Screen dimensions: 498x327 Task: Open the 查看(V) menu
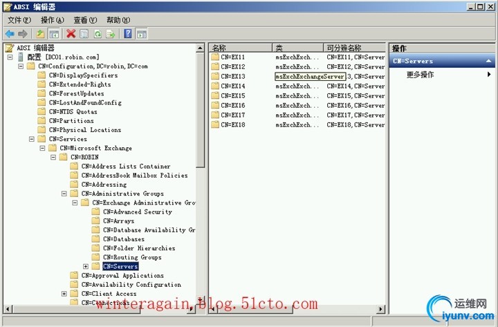pos(85,20)
